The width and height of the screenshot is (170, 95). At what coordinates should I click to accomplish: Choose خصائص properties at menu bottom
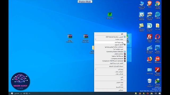pos(110,90)
